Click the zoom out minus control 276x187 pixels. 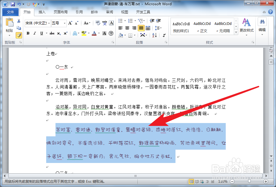click(x=232, y=181)
